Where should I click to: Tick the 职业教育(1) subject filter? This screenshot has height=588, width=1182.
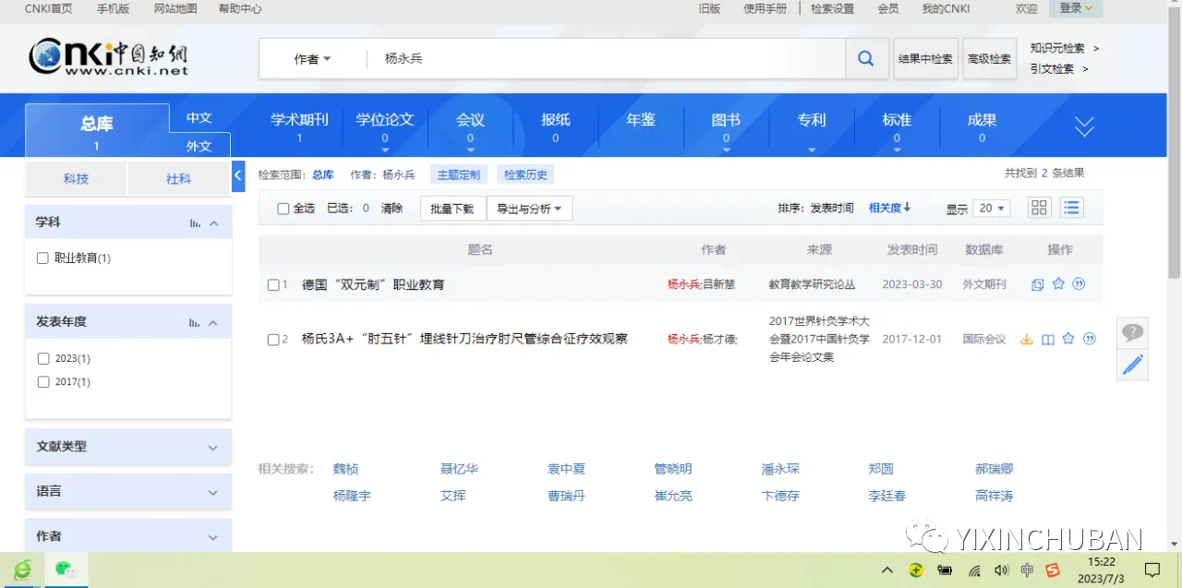pos(42,258)
